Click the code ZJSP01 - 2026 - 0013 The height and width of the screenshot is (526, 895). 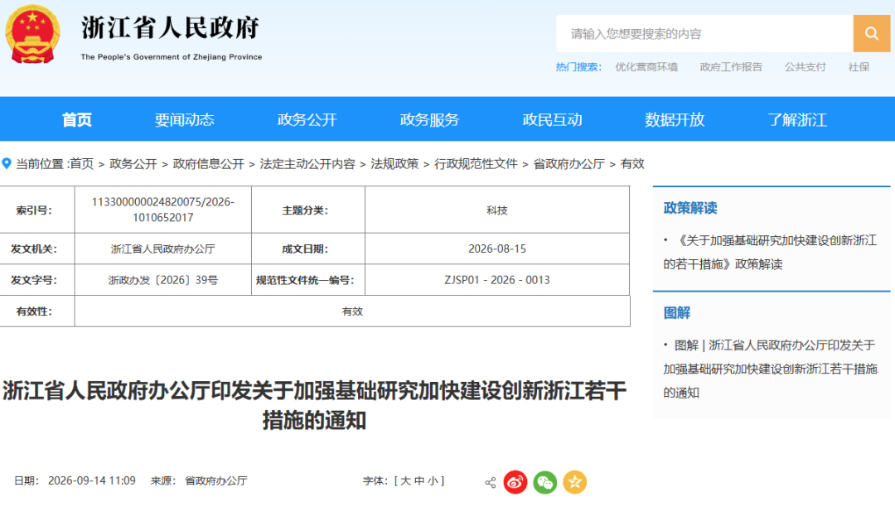click(497, 280)
